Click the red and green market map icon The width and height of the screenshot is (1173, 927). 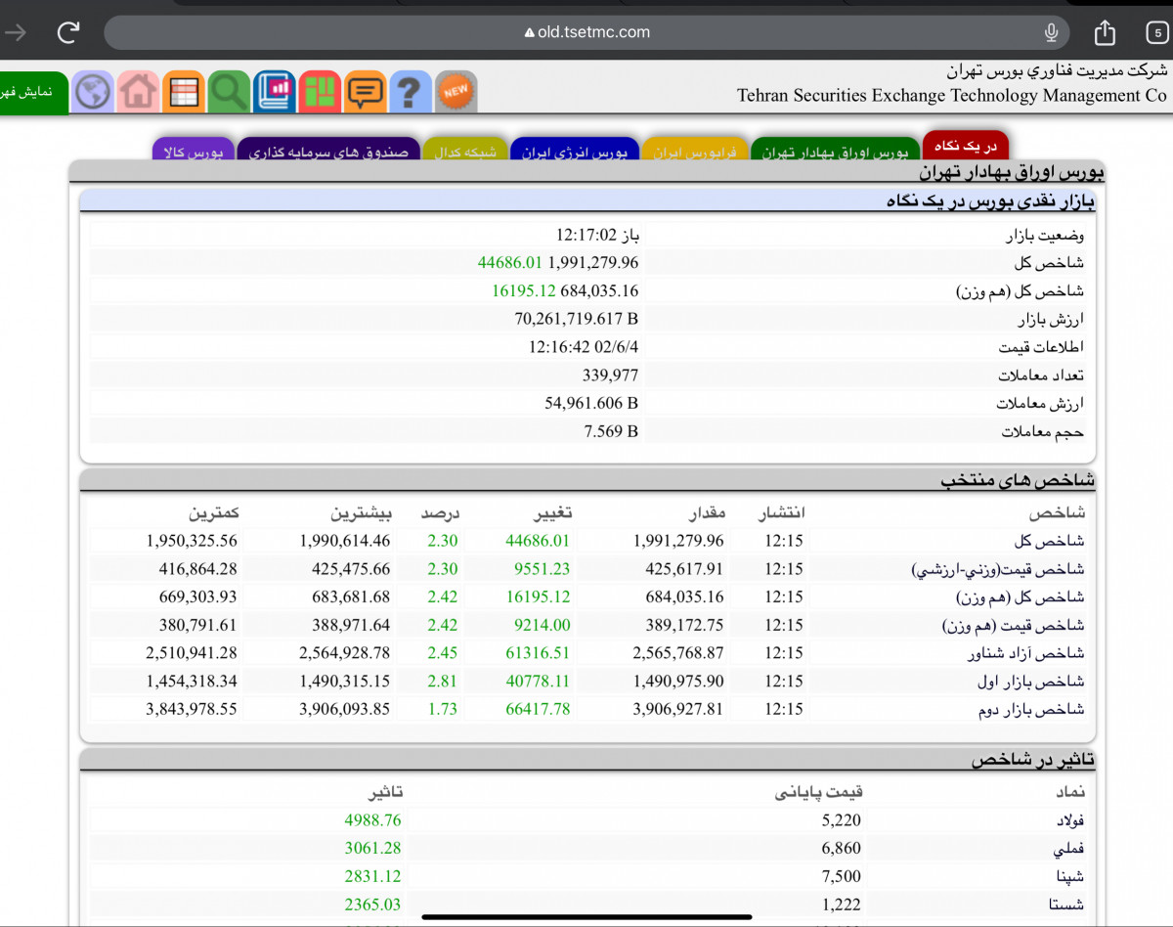click(x=320, y=93)
